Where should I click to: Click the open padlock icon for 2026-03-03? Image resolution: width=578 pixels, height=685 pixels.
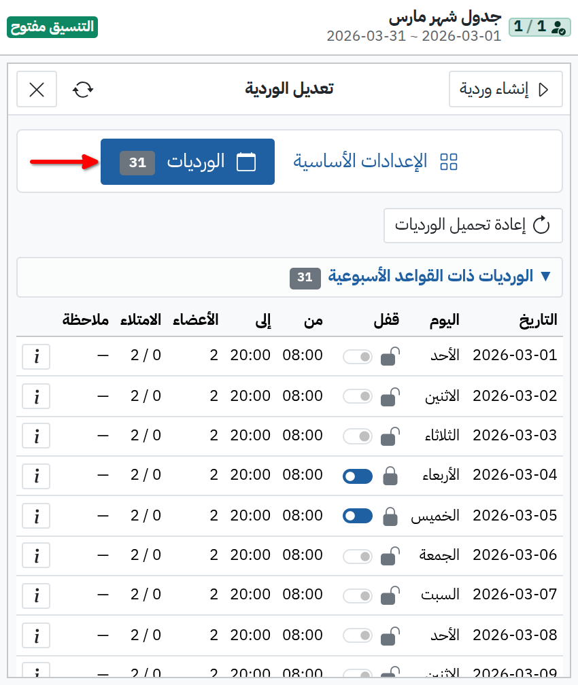point(390,436)
